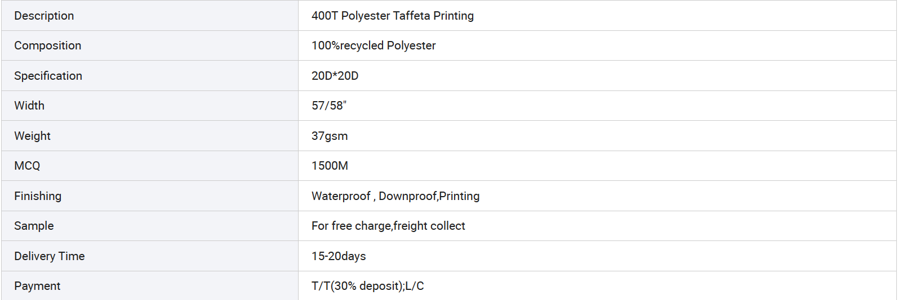Screen dimensions: 898x300
Task: Select the Waterproof, Downproof, Printing text
Action: point(395,196)
